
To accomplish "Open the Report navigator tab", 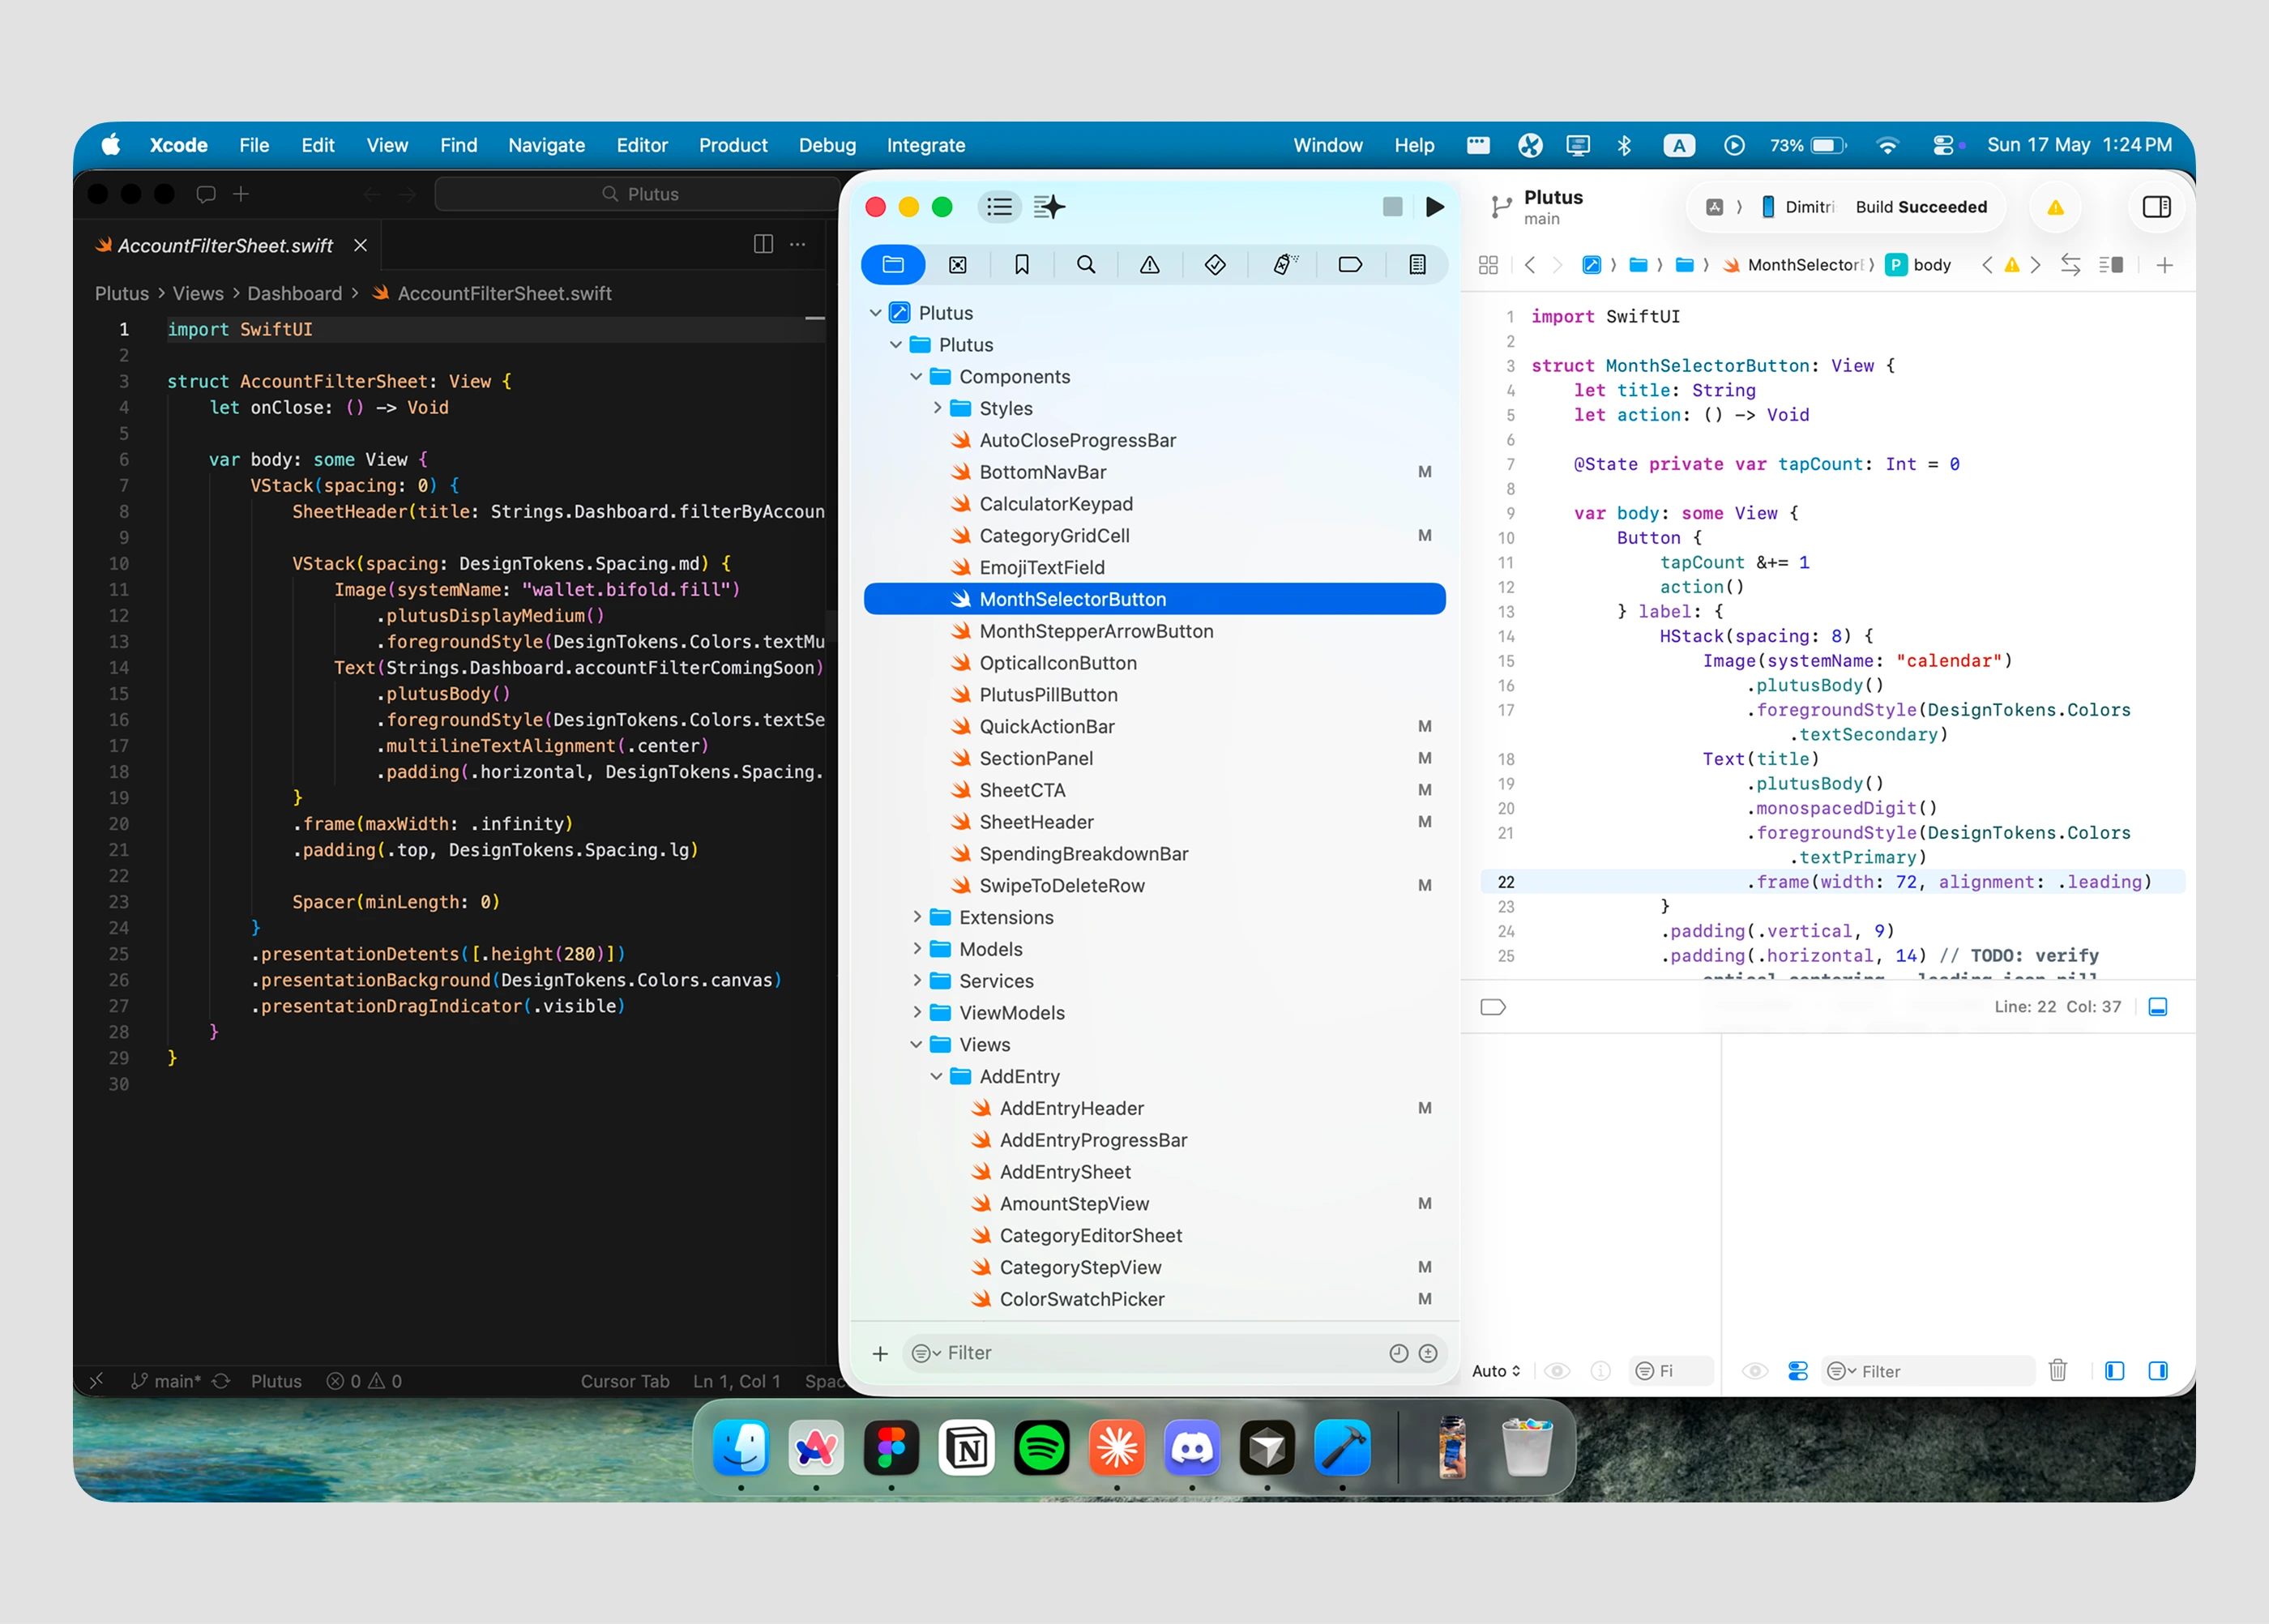I will coord(1416,265).
